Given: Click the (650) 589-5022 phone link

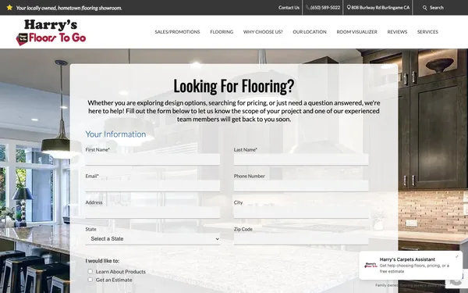Looking at the screenshot, I should [x=325, y=8].
